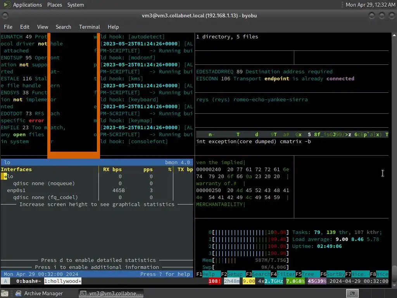Click "Press i to enable additional information"
This screenshot has width=397, height=298.
(97, 267)
